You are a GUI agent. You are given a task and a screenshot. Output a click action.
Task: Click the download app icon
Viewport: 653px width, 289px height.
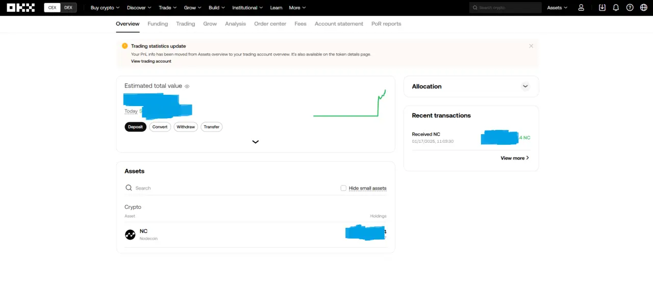(x=602, y=8)
